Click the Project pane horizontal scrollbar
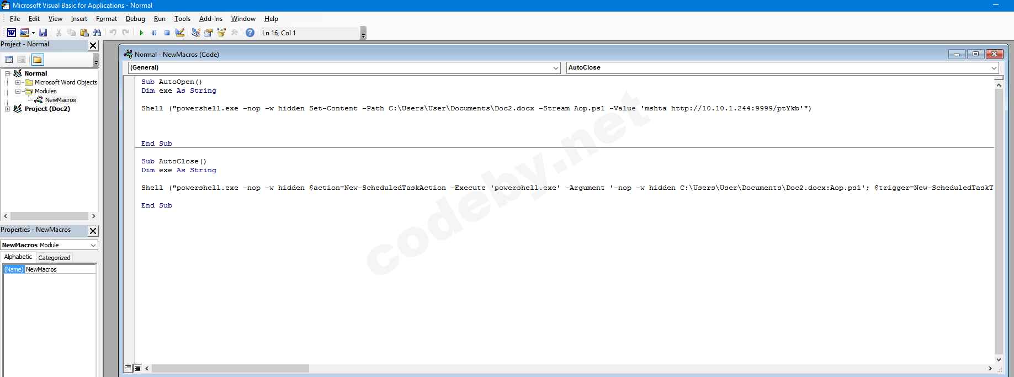1014x377 pixels. coord(49,216)
